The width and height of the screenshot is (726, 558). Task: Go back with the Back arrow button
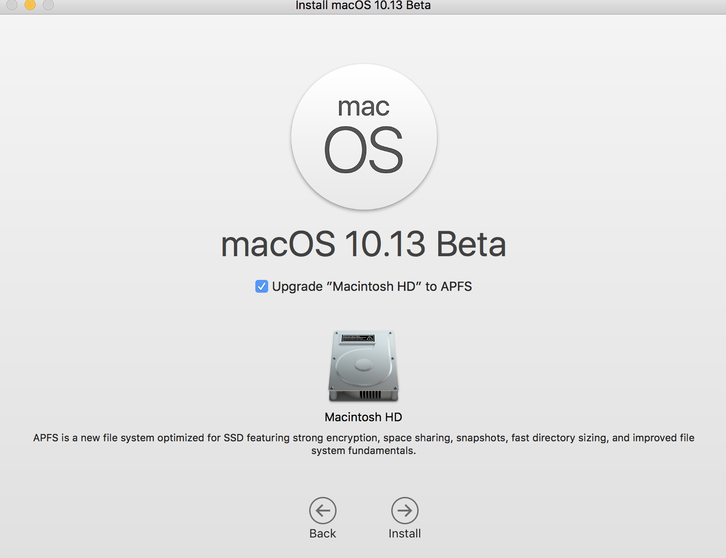(x=322, y=510)
